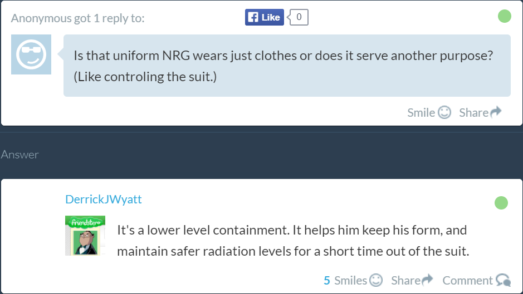The image size is (523, 294).
Task: Click the green dot on the question card
Action: pyautogui.click(x=504, y=16)
